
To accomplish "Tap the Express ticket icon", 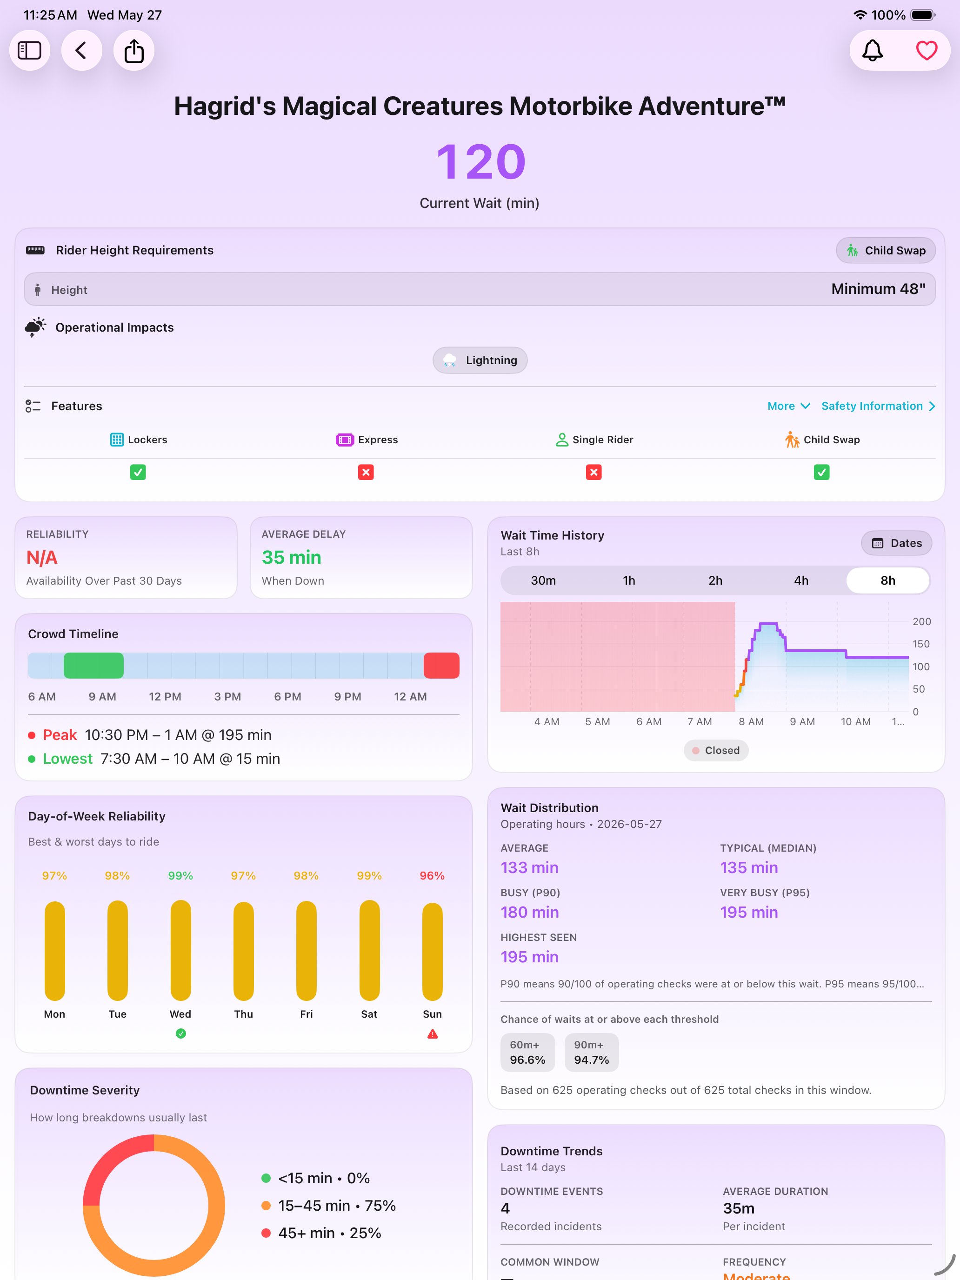I will click(x=344, y=440).
